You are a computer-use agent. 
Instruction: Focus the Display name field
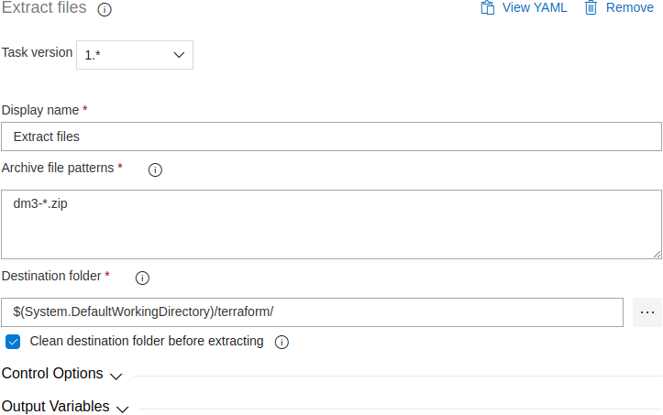[332, 137]
